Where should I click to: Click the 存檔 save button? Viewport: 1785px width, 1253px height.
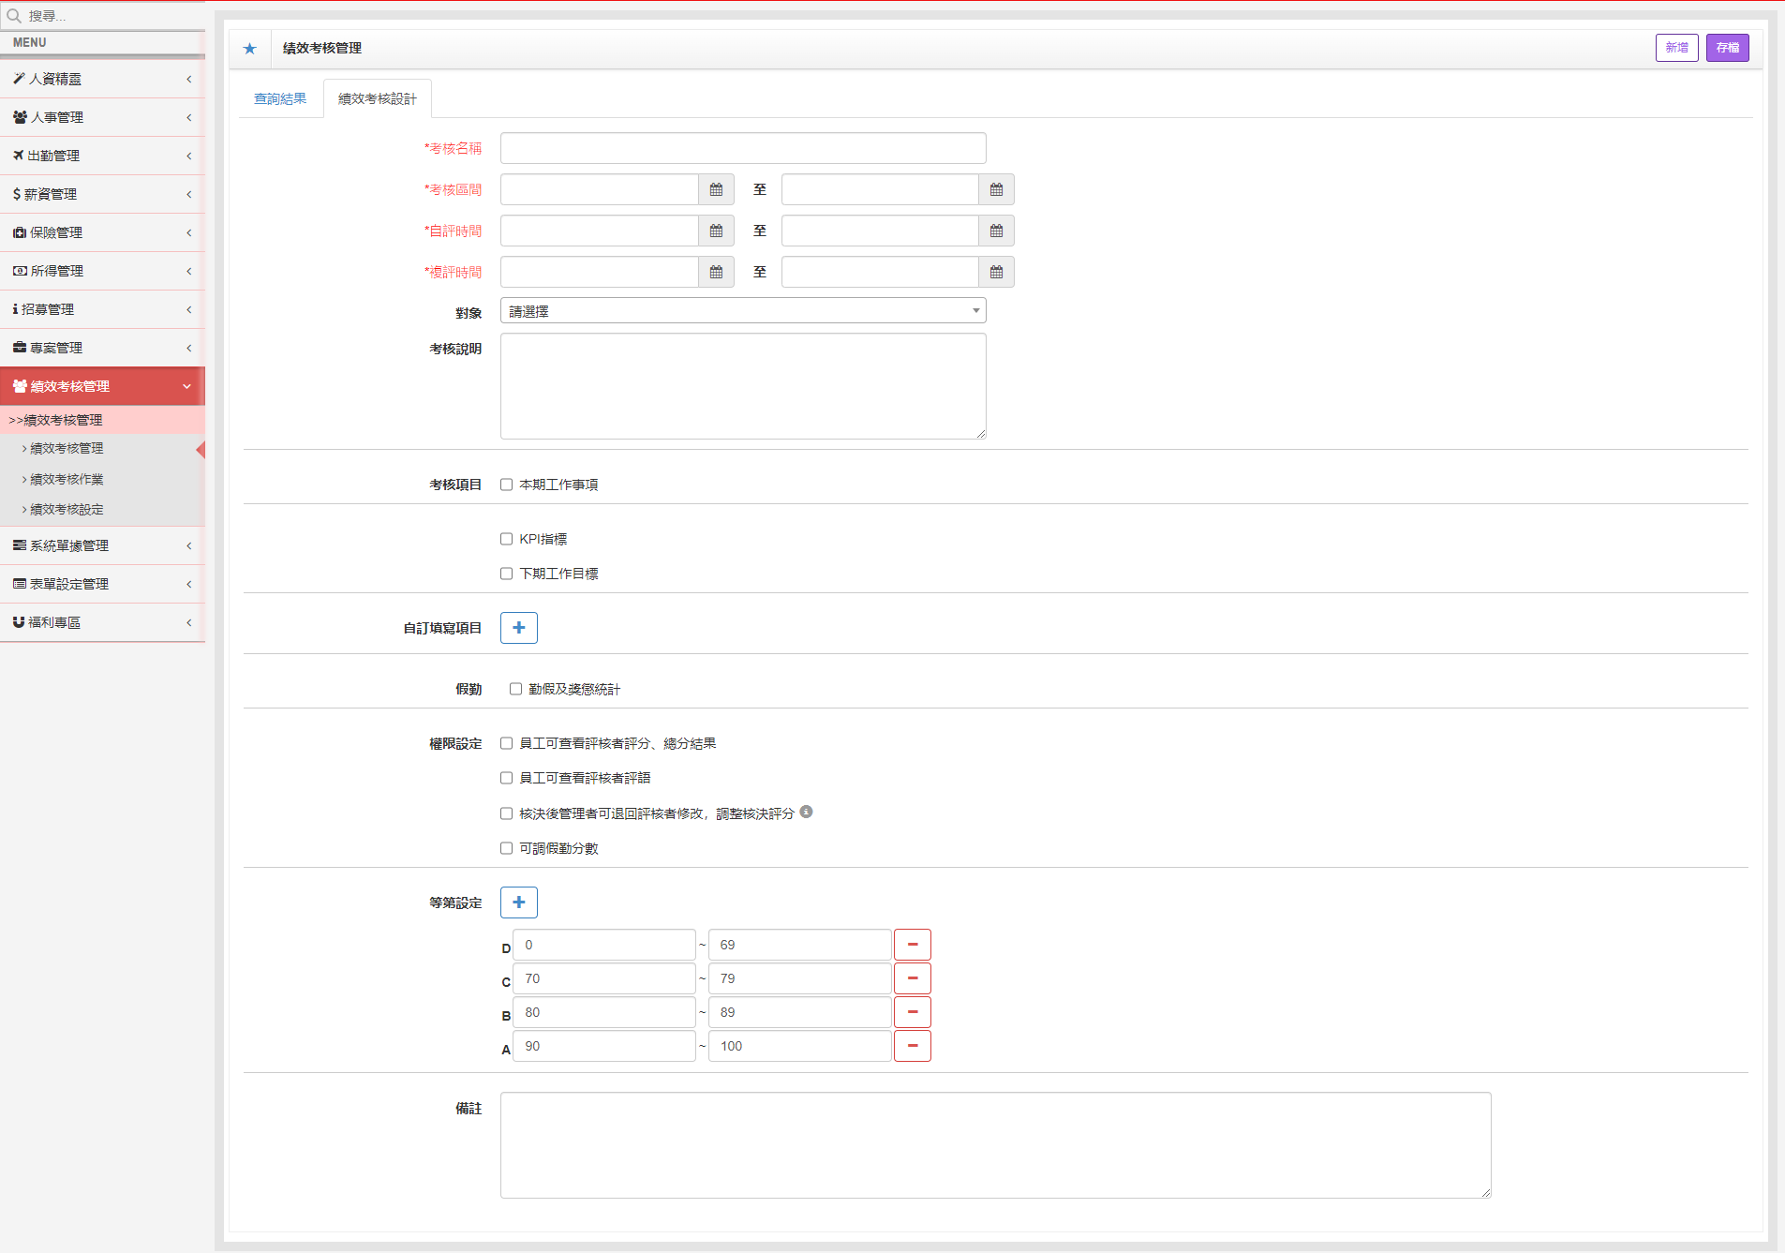[x=1727, y=48]
